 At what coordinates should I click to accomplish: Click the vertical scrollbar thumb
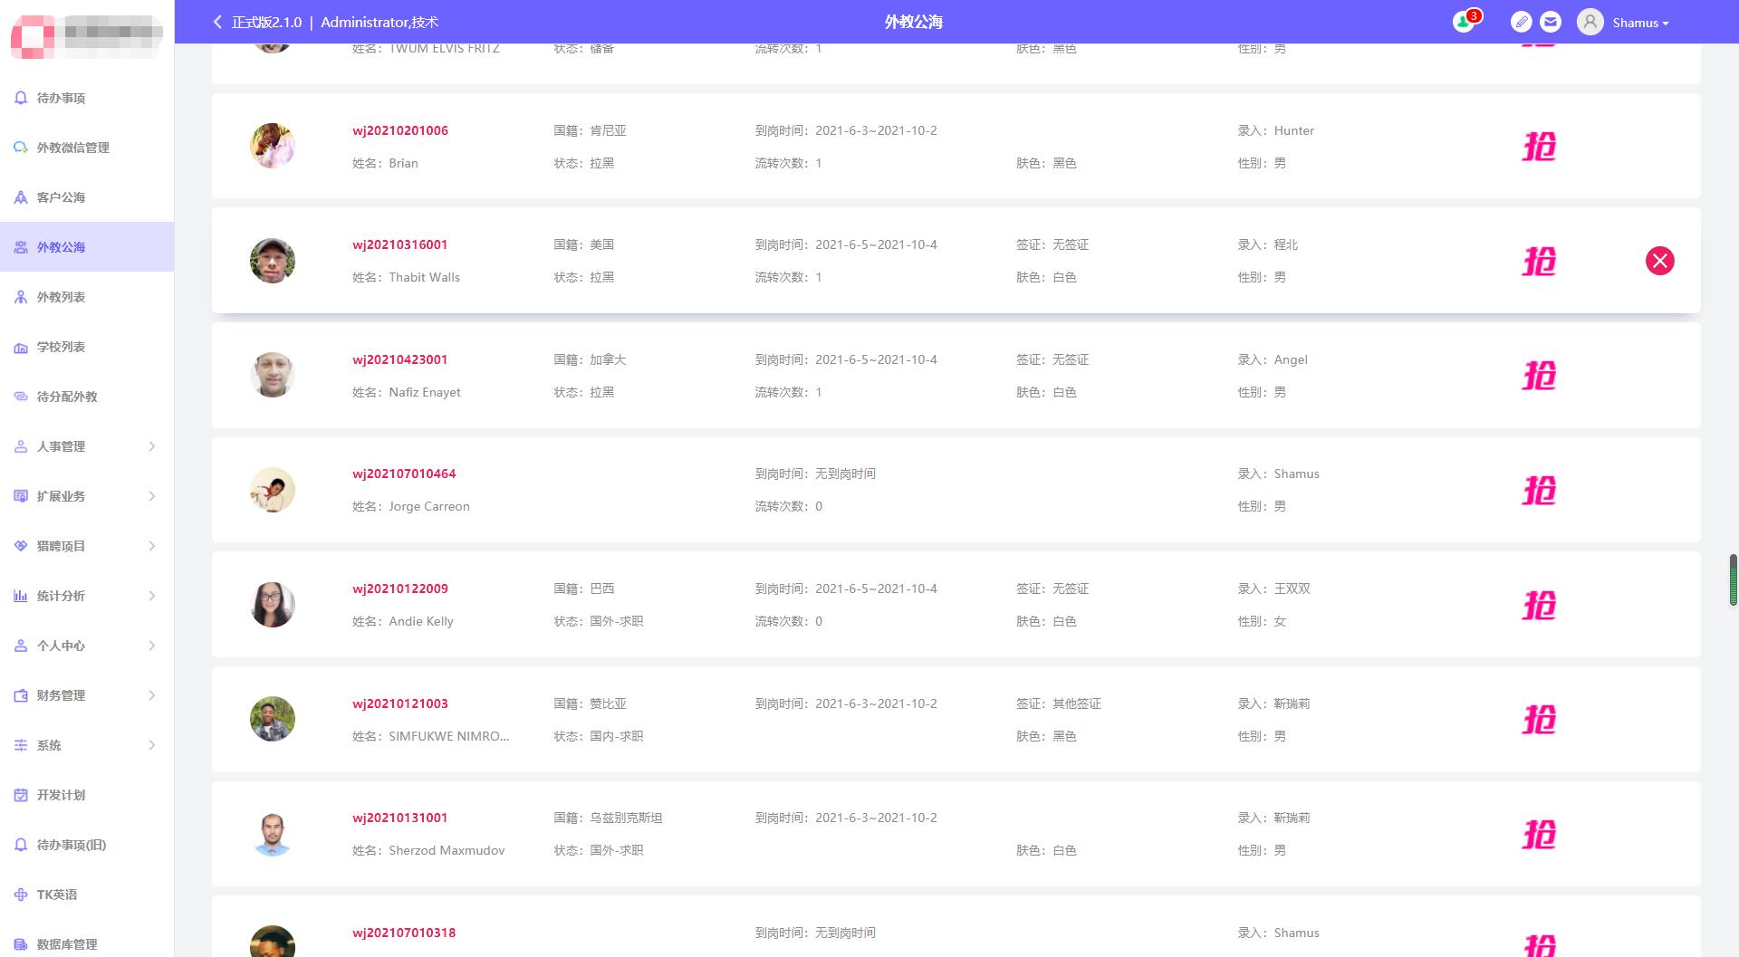coord(1733,580)
